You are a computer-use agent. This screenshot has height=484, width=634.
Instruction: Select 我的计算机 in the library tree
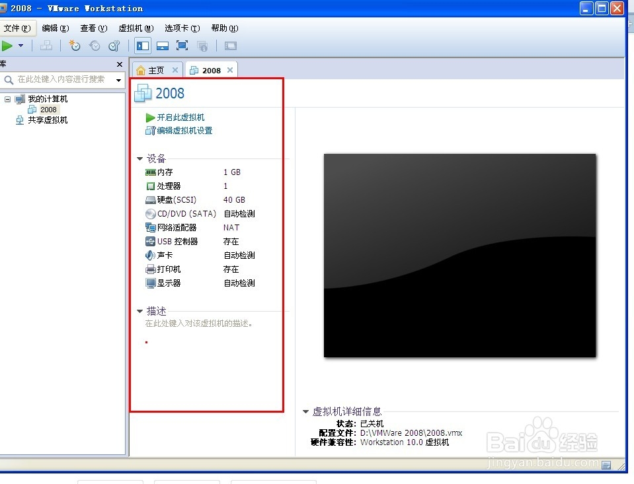[48, 99]
